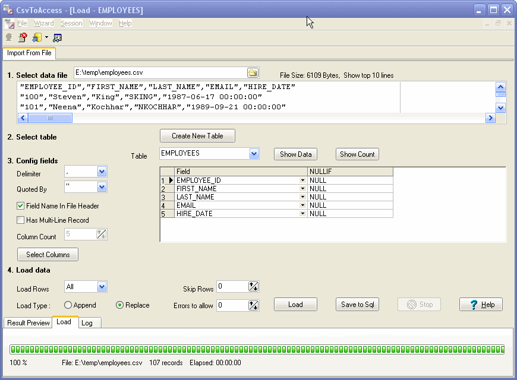Open the Load Rows dropdown
This screenshot has height=380, width=517.
[102, 287]
